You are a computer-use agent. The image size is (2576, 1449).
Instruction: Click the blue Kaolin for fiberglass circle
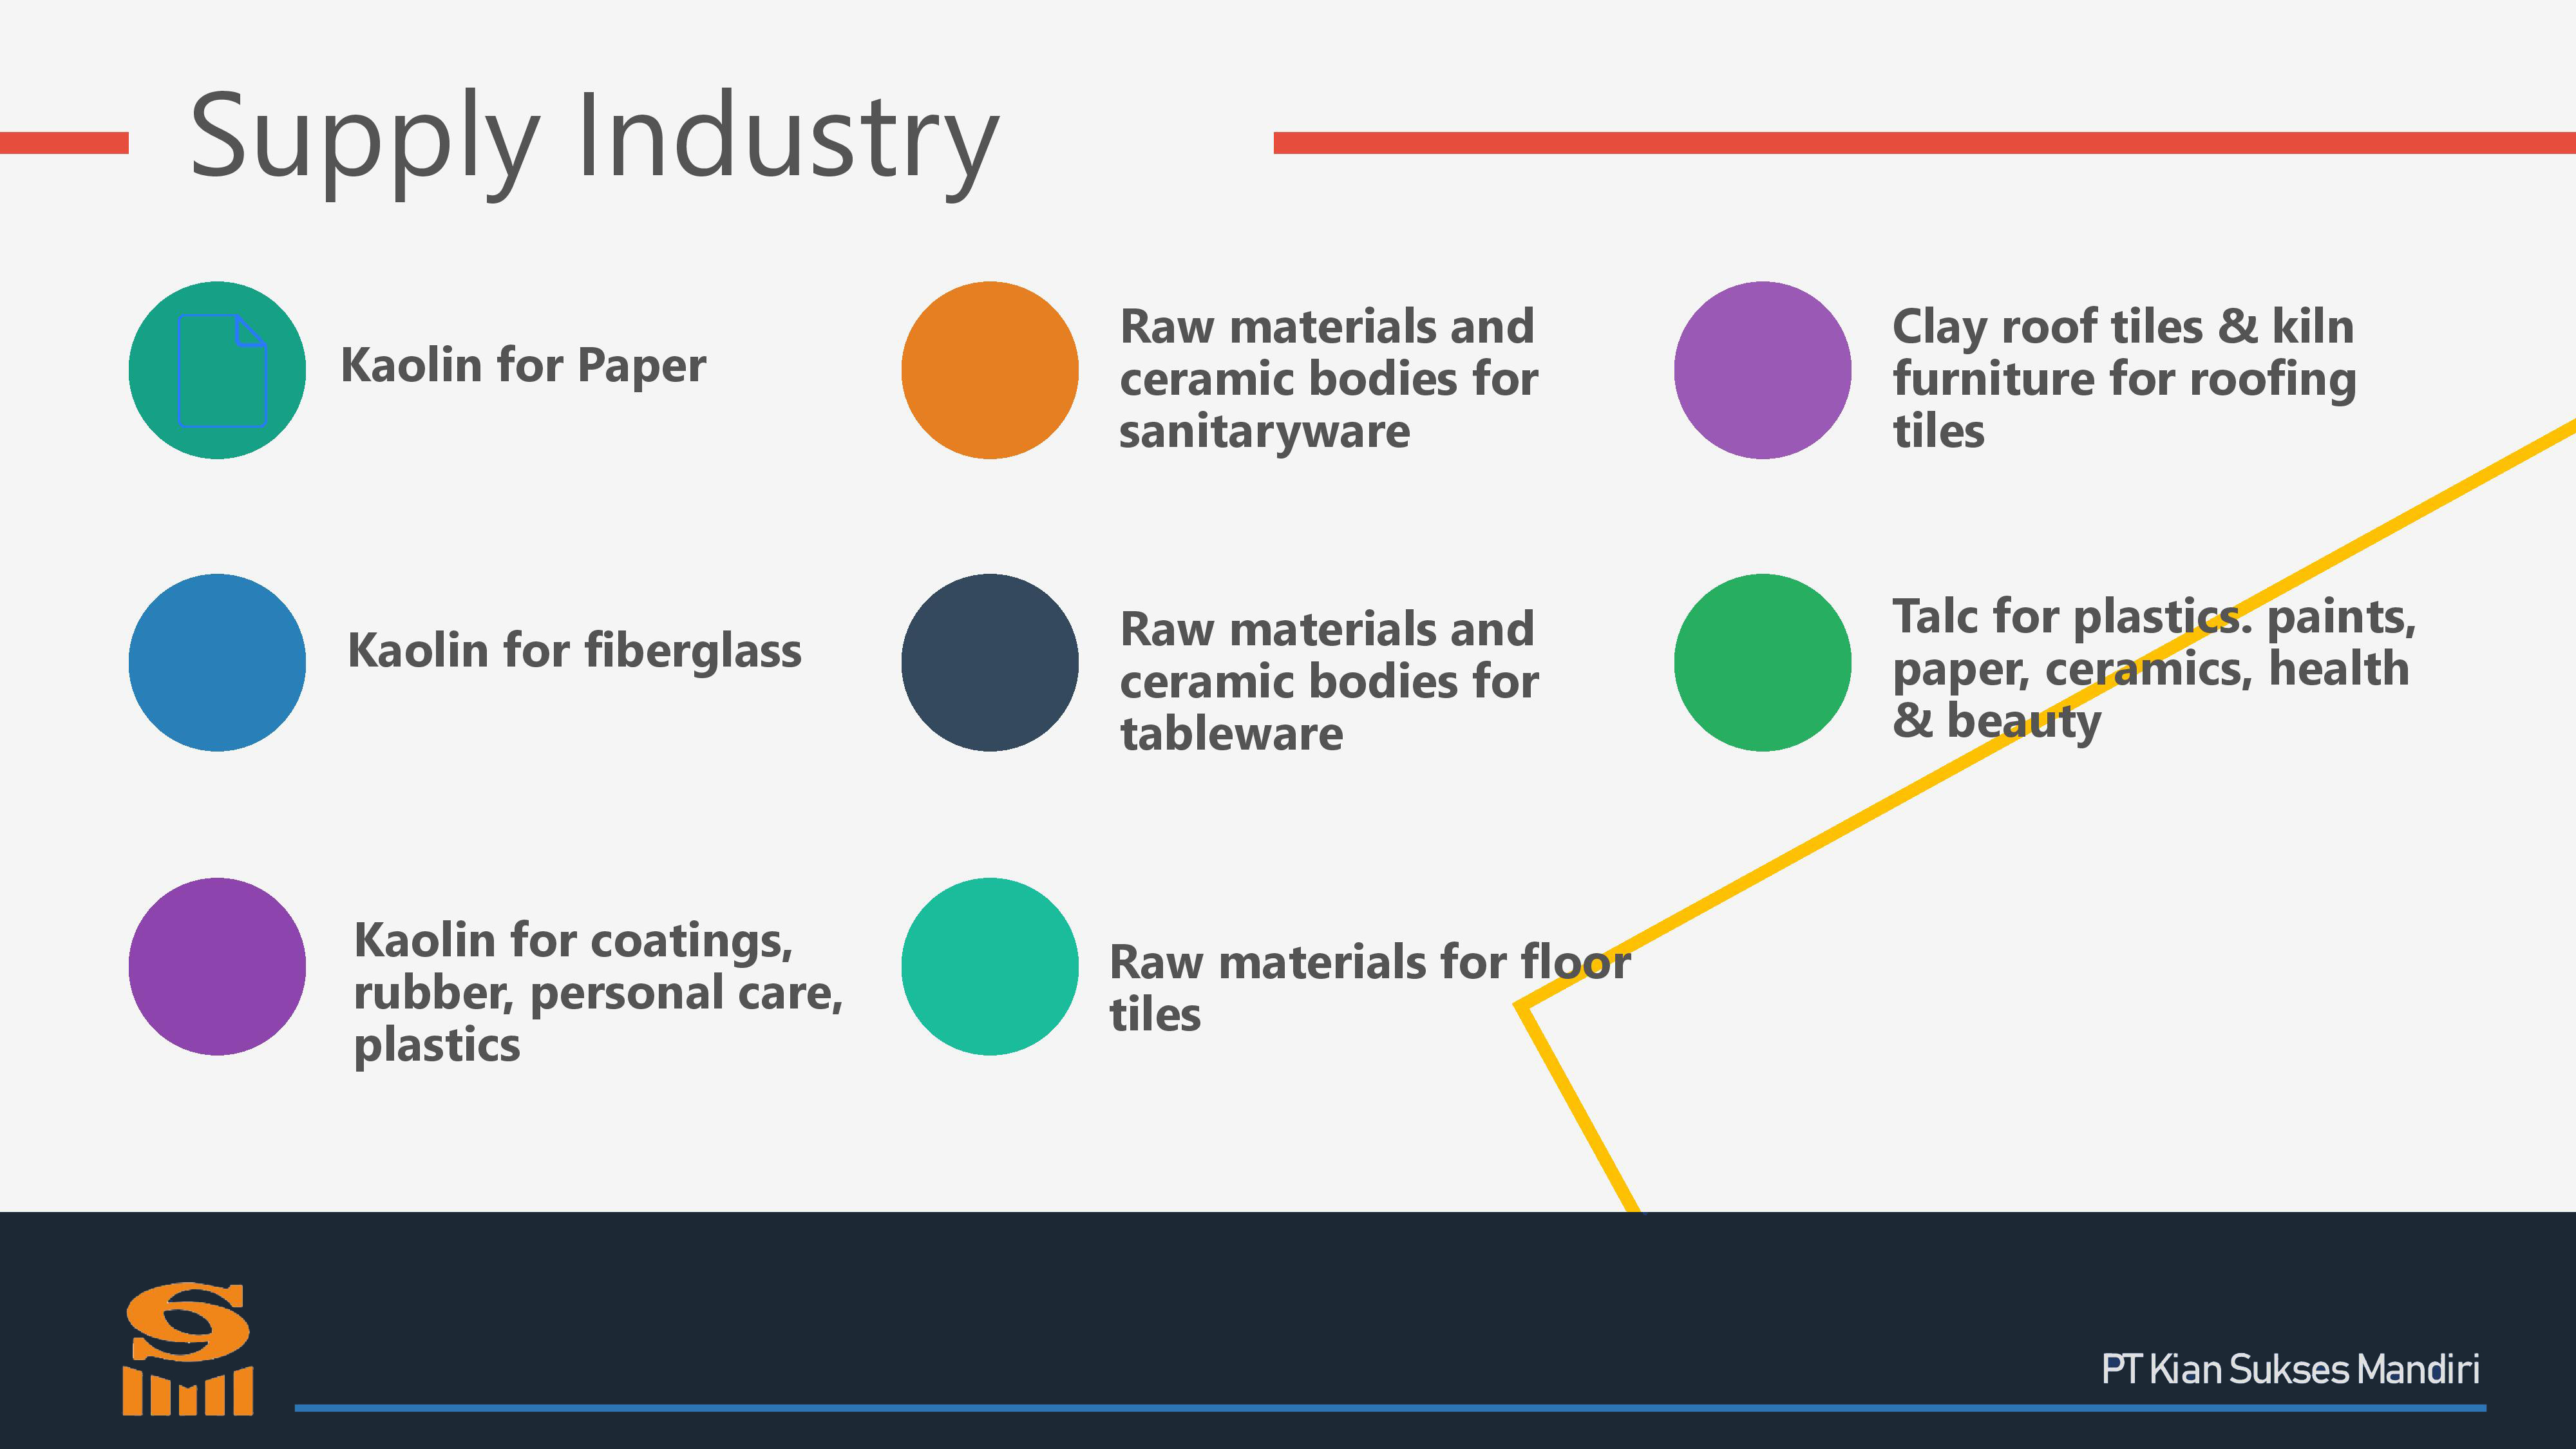[x=217, y=662]
